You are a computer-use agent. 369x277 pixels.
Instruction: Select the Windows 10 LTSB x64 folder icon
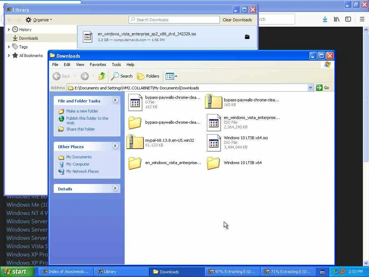pos(213,163)
